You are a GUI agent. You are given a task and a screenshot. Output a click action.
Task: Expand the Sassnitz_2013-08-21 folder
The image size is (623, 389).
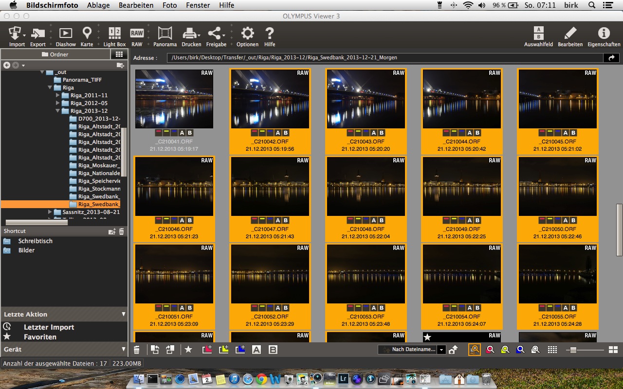(x=50, y=212)
